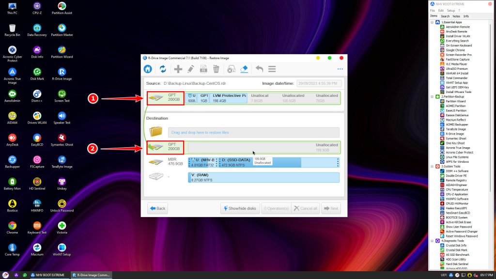Switch to NHV BOOT EXTREME taskbar button
This screenshot has height=279, width=496.
(x=48, y=275)
